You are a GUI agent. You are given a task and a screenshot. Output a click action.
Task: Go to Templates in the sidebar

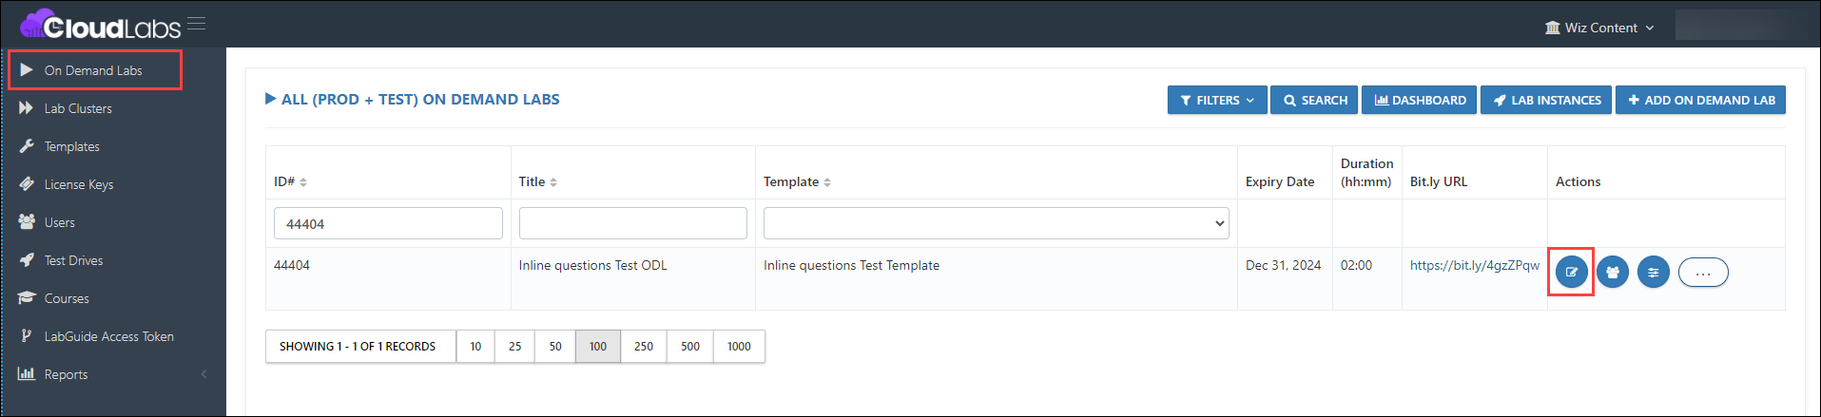[71, 146]
